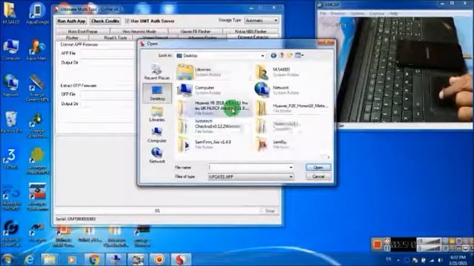Click the Open button in the dialog
The height and width of the screenshot is (266, 474).
point(318,168)
